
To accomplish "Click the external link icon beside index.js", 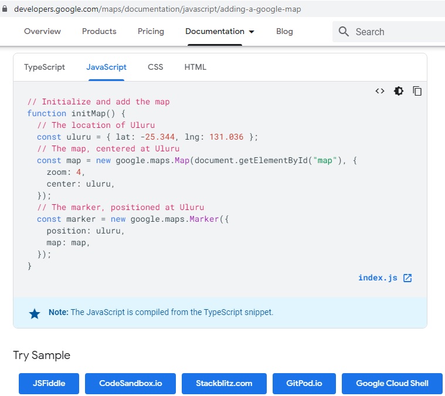I will pos(408,278).
